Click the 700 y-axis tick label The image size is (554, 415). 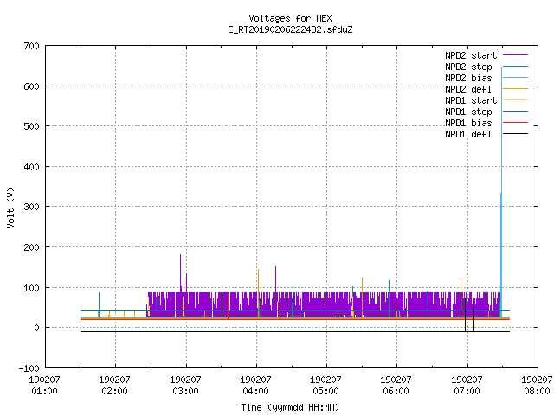(x=32, y=46)
